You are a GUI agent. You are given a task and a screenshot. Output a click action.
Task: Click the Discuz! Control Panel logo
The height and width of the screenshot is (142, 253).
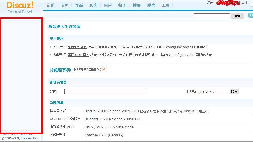[x=20, y=8]
